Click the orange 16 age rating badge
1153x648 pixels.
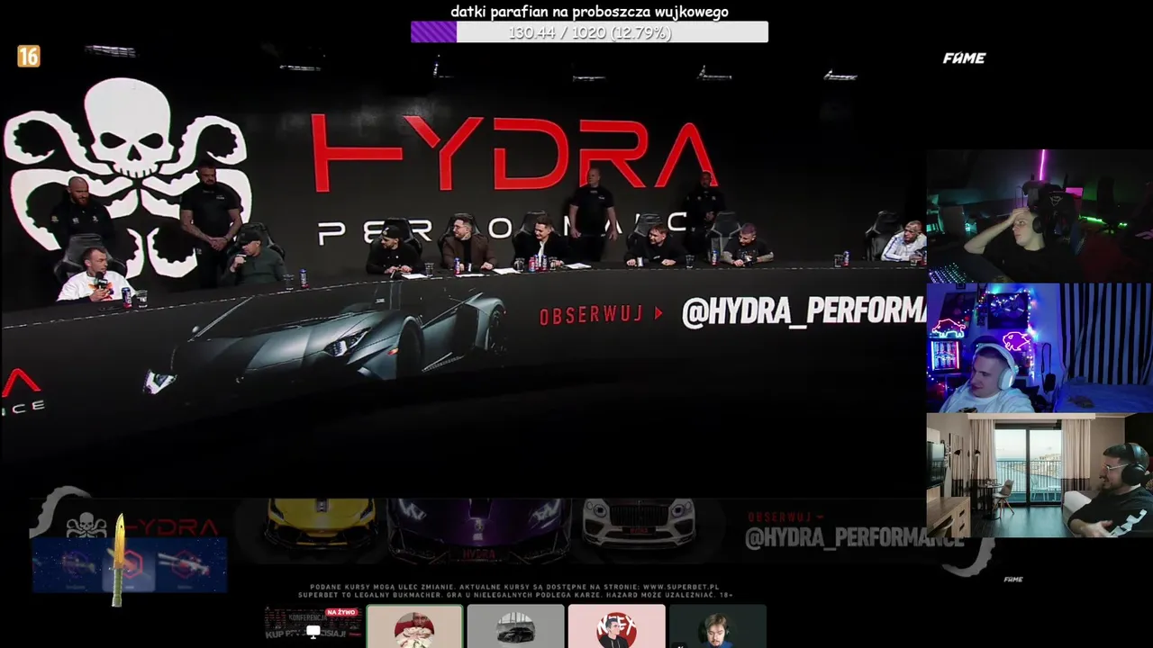(29, 57)
